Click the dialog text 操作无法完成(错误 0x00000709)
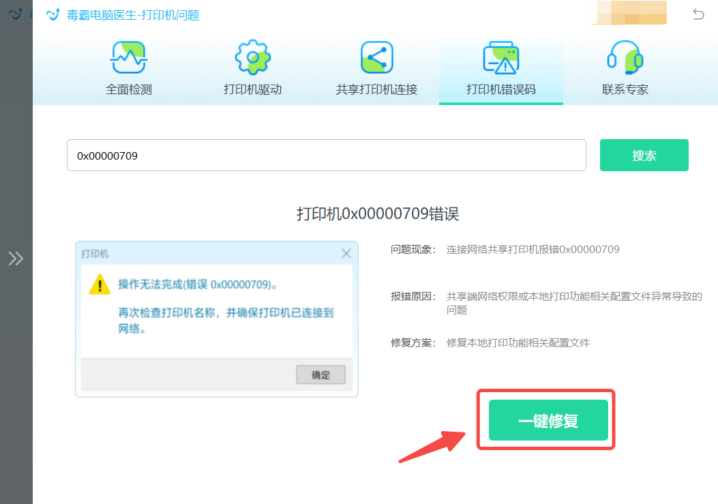This screenshot has width=718, height=504. point(198,284)
